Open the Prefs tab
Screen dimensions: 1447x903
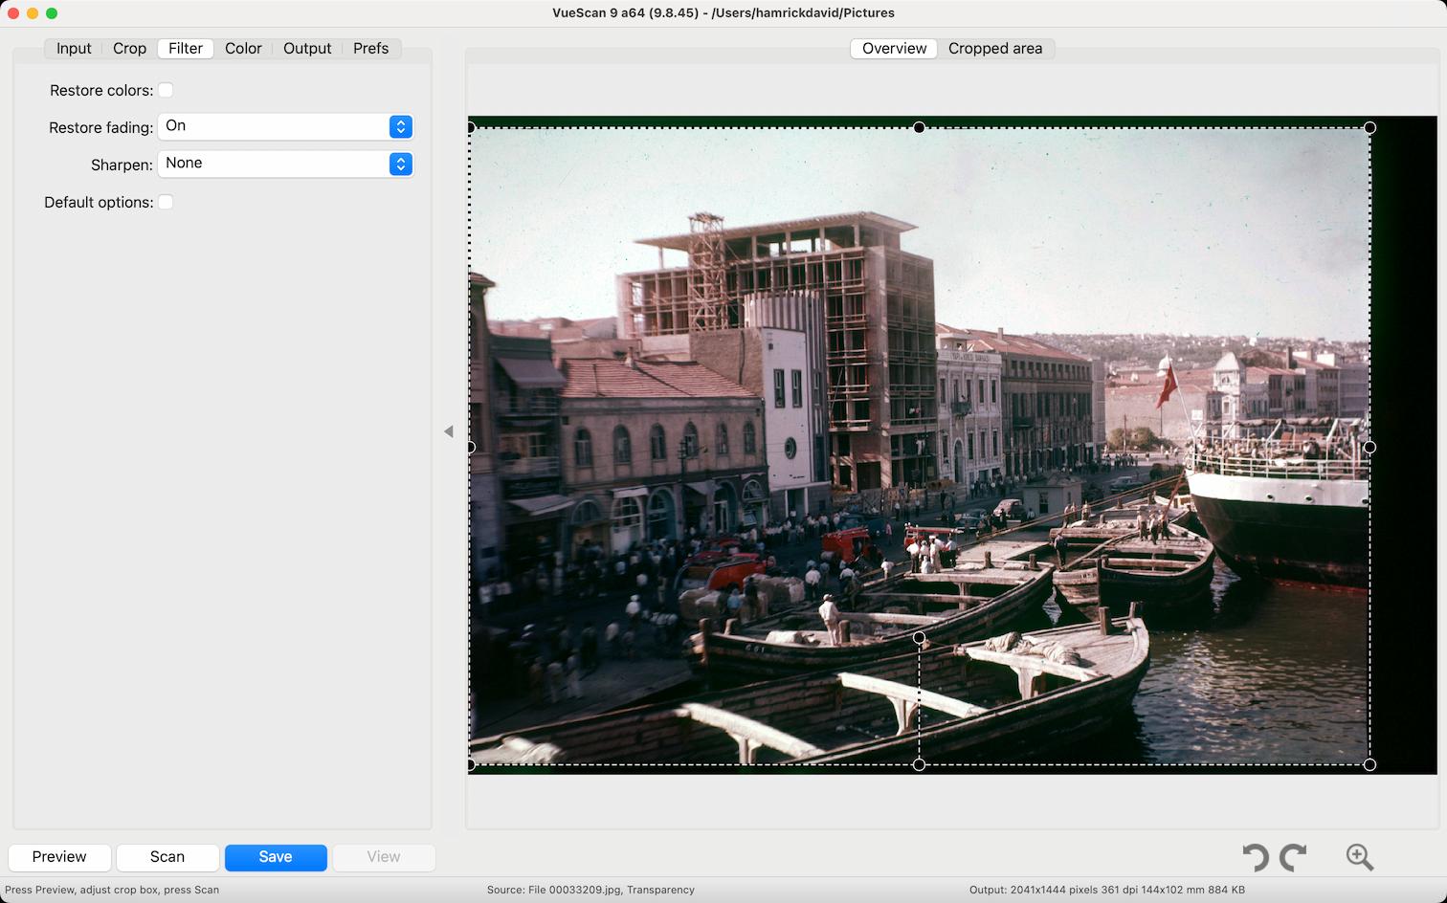click(370, 48)
